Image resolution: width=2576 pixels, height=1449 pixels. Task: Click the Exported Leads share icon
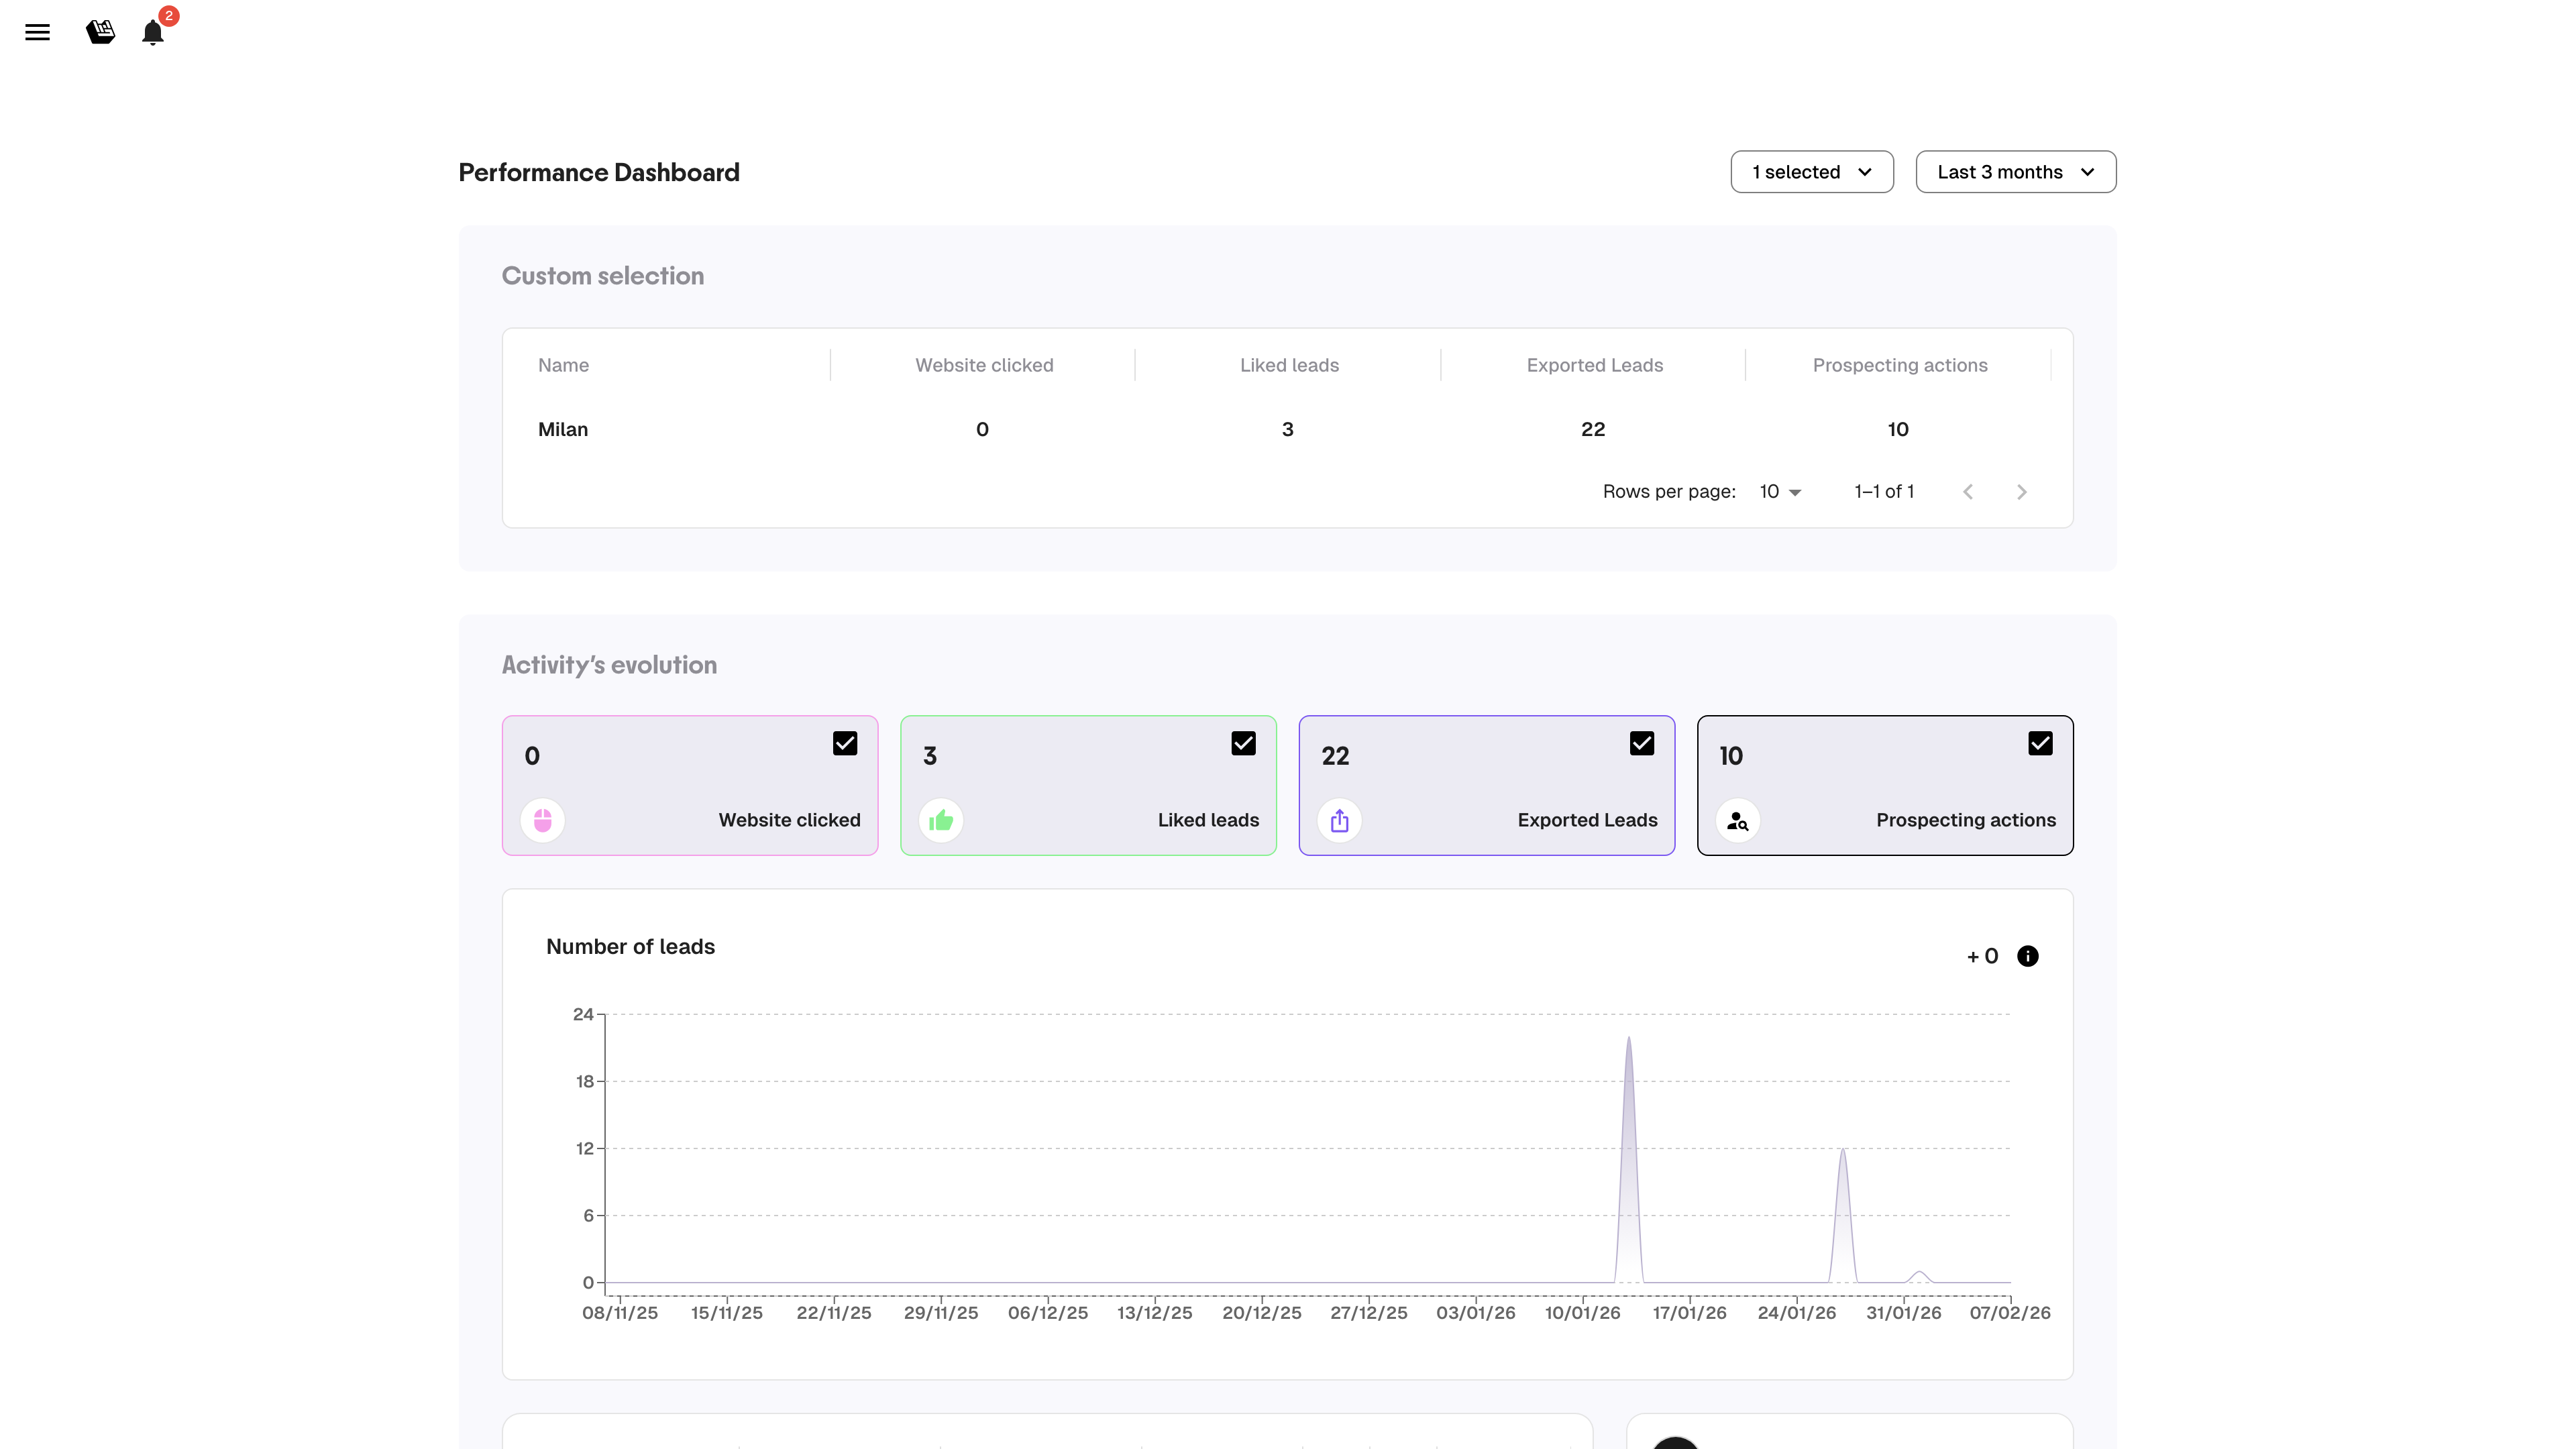coord(1340,821)
